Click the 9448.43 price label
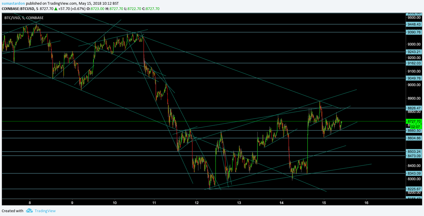Image resolution: width=424 pixels, height=216 pixels. click(415, 24)
